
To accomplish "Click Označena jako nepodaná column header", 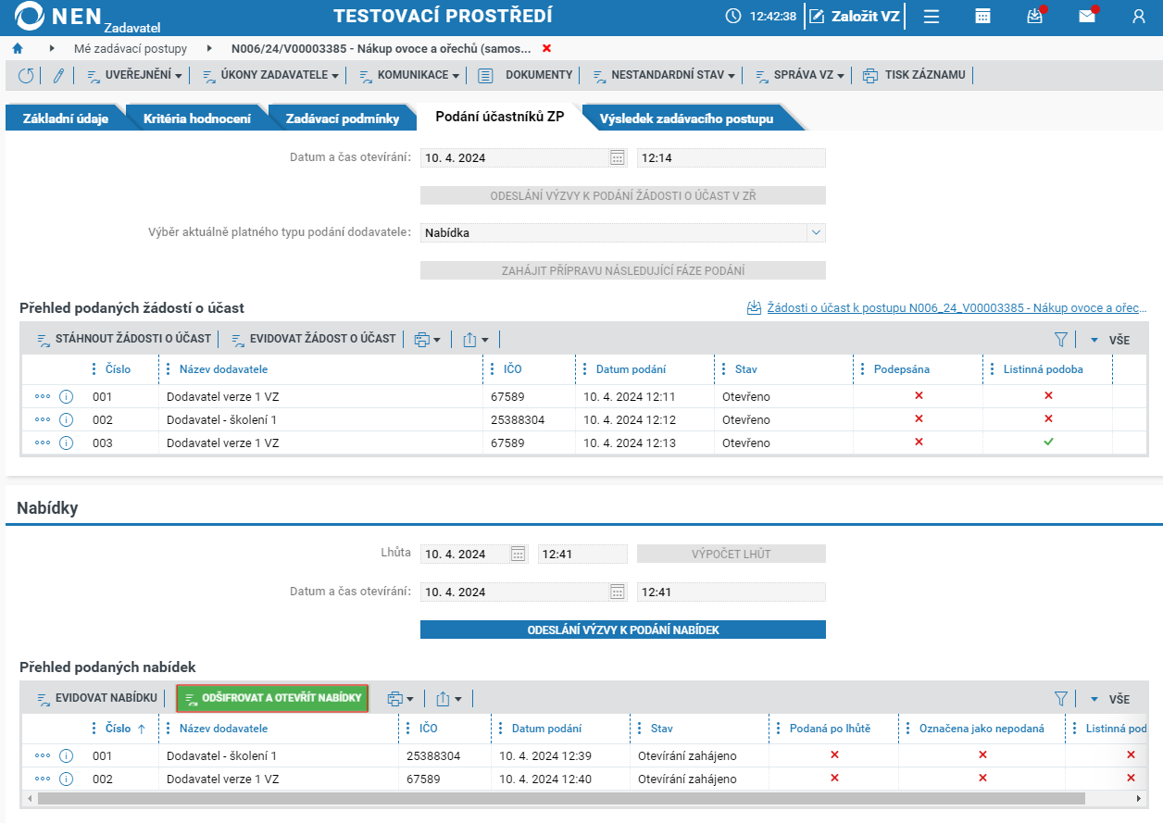I will [x=981, y=729].
